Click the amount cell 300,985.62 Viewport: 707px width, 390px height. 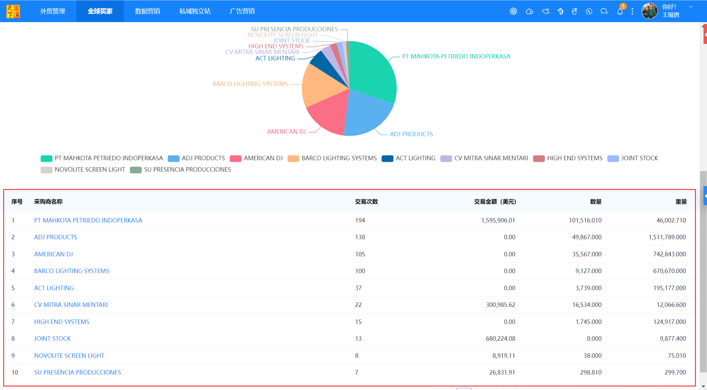(501, 305)
